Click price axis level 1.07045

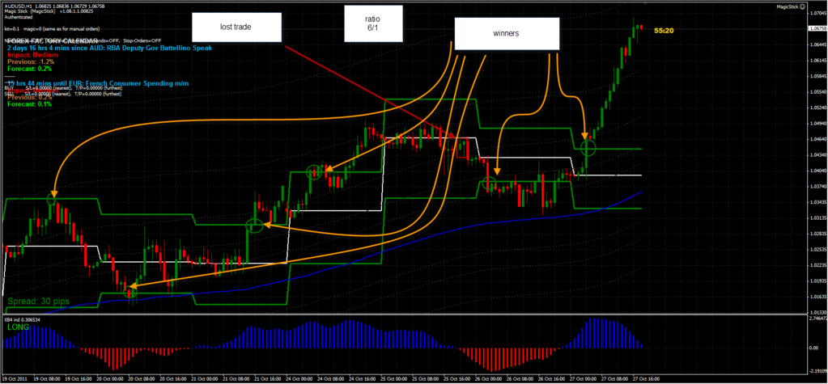click(x=817, y=14)
